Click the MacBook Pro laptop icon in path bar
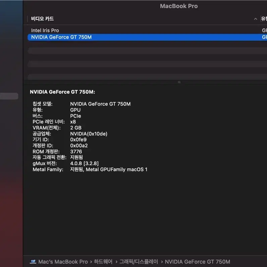This screenshot has width=267, height=267. pyautogui.click(x=33, y=261)
